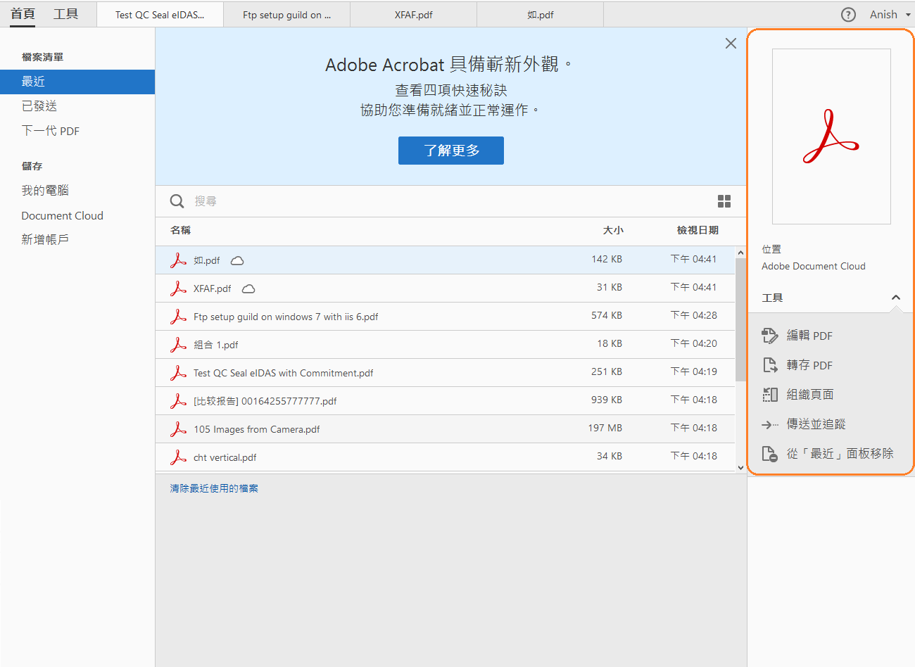Click the Export PDF (轉存 PDF) icon
The image size is (915, 667).
[770, 365]
